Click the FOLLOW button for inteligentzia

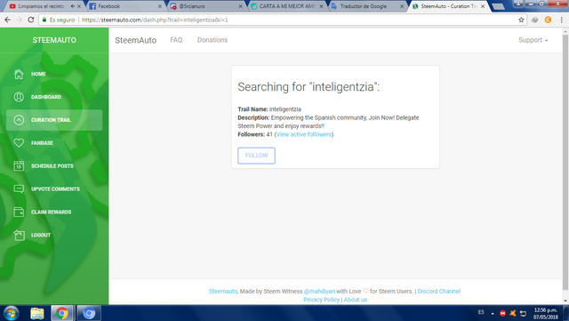256,156
